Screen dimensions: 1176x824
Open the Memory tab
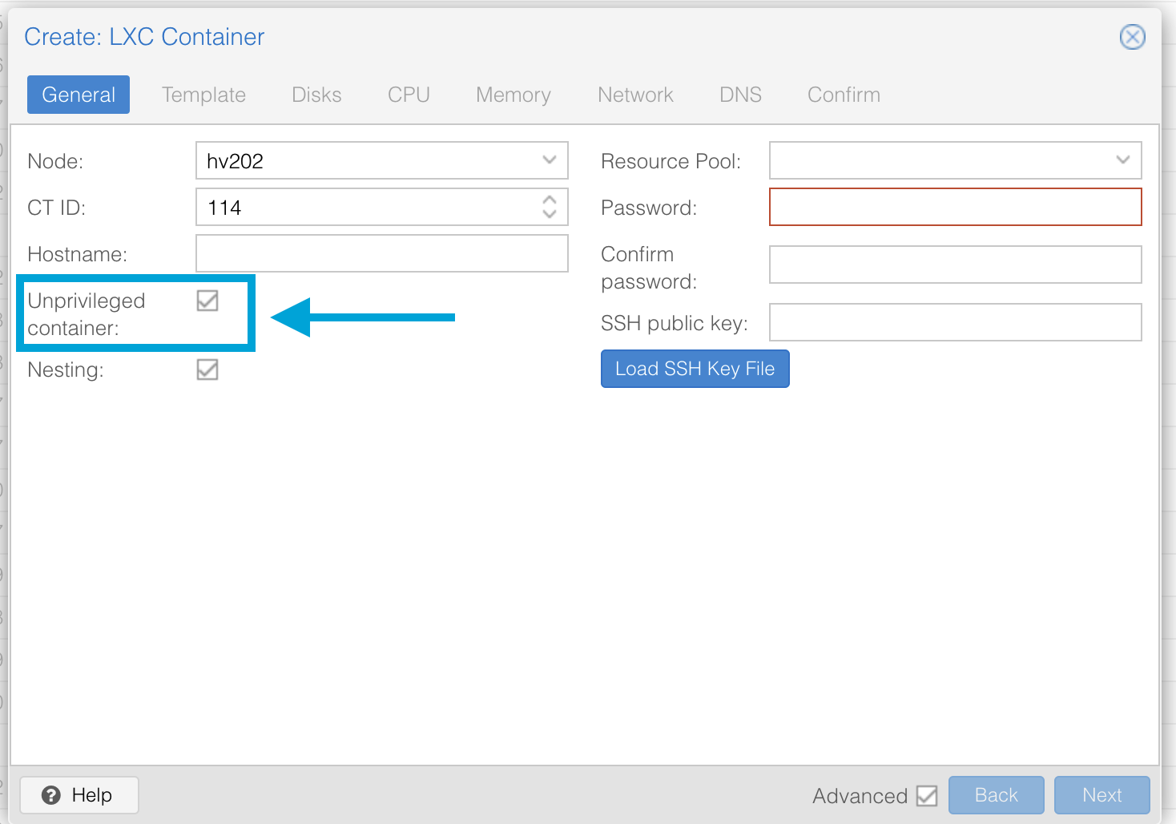513,95
